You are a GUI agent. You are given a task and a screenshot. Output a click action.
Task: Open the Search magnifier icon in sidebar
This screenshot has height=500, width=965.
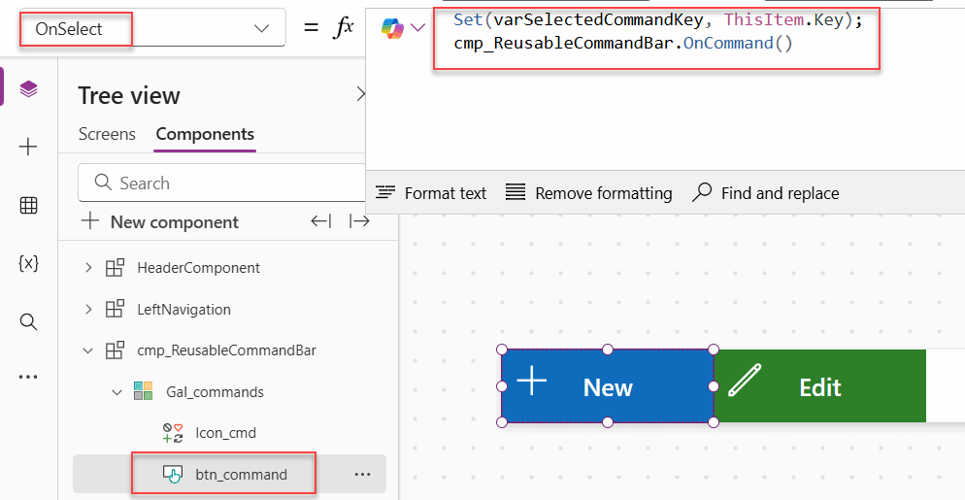[28, 321]
